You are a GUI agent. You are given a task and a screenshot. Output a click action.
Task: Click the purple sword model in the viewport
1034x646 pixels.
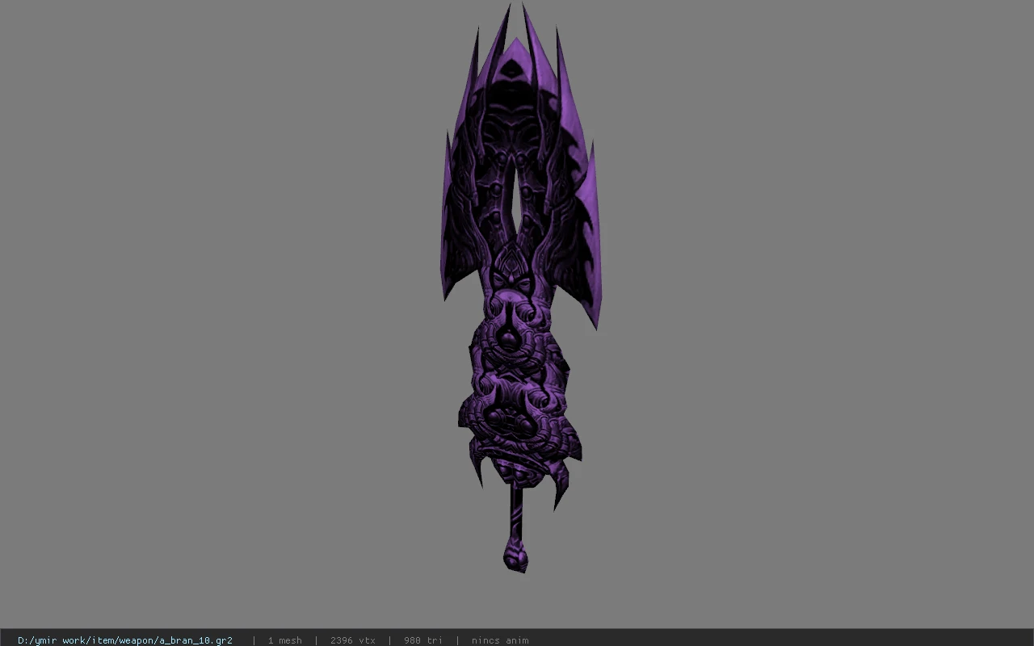tap(519, 288)
